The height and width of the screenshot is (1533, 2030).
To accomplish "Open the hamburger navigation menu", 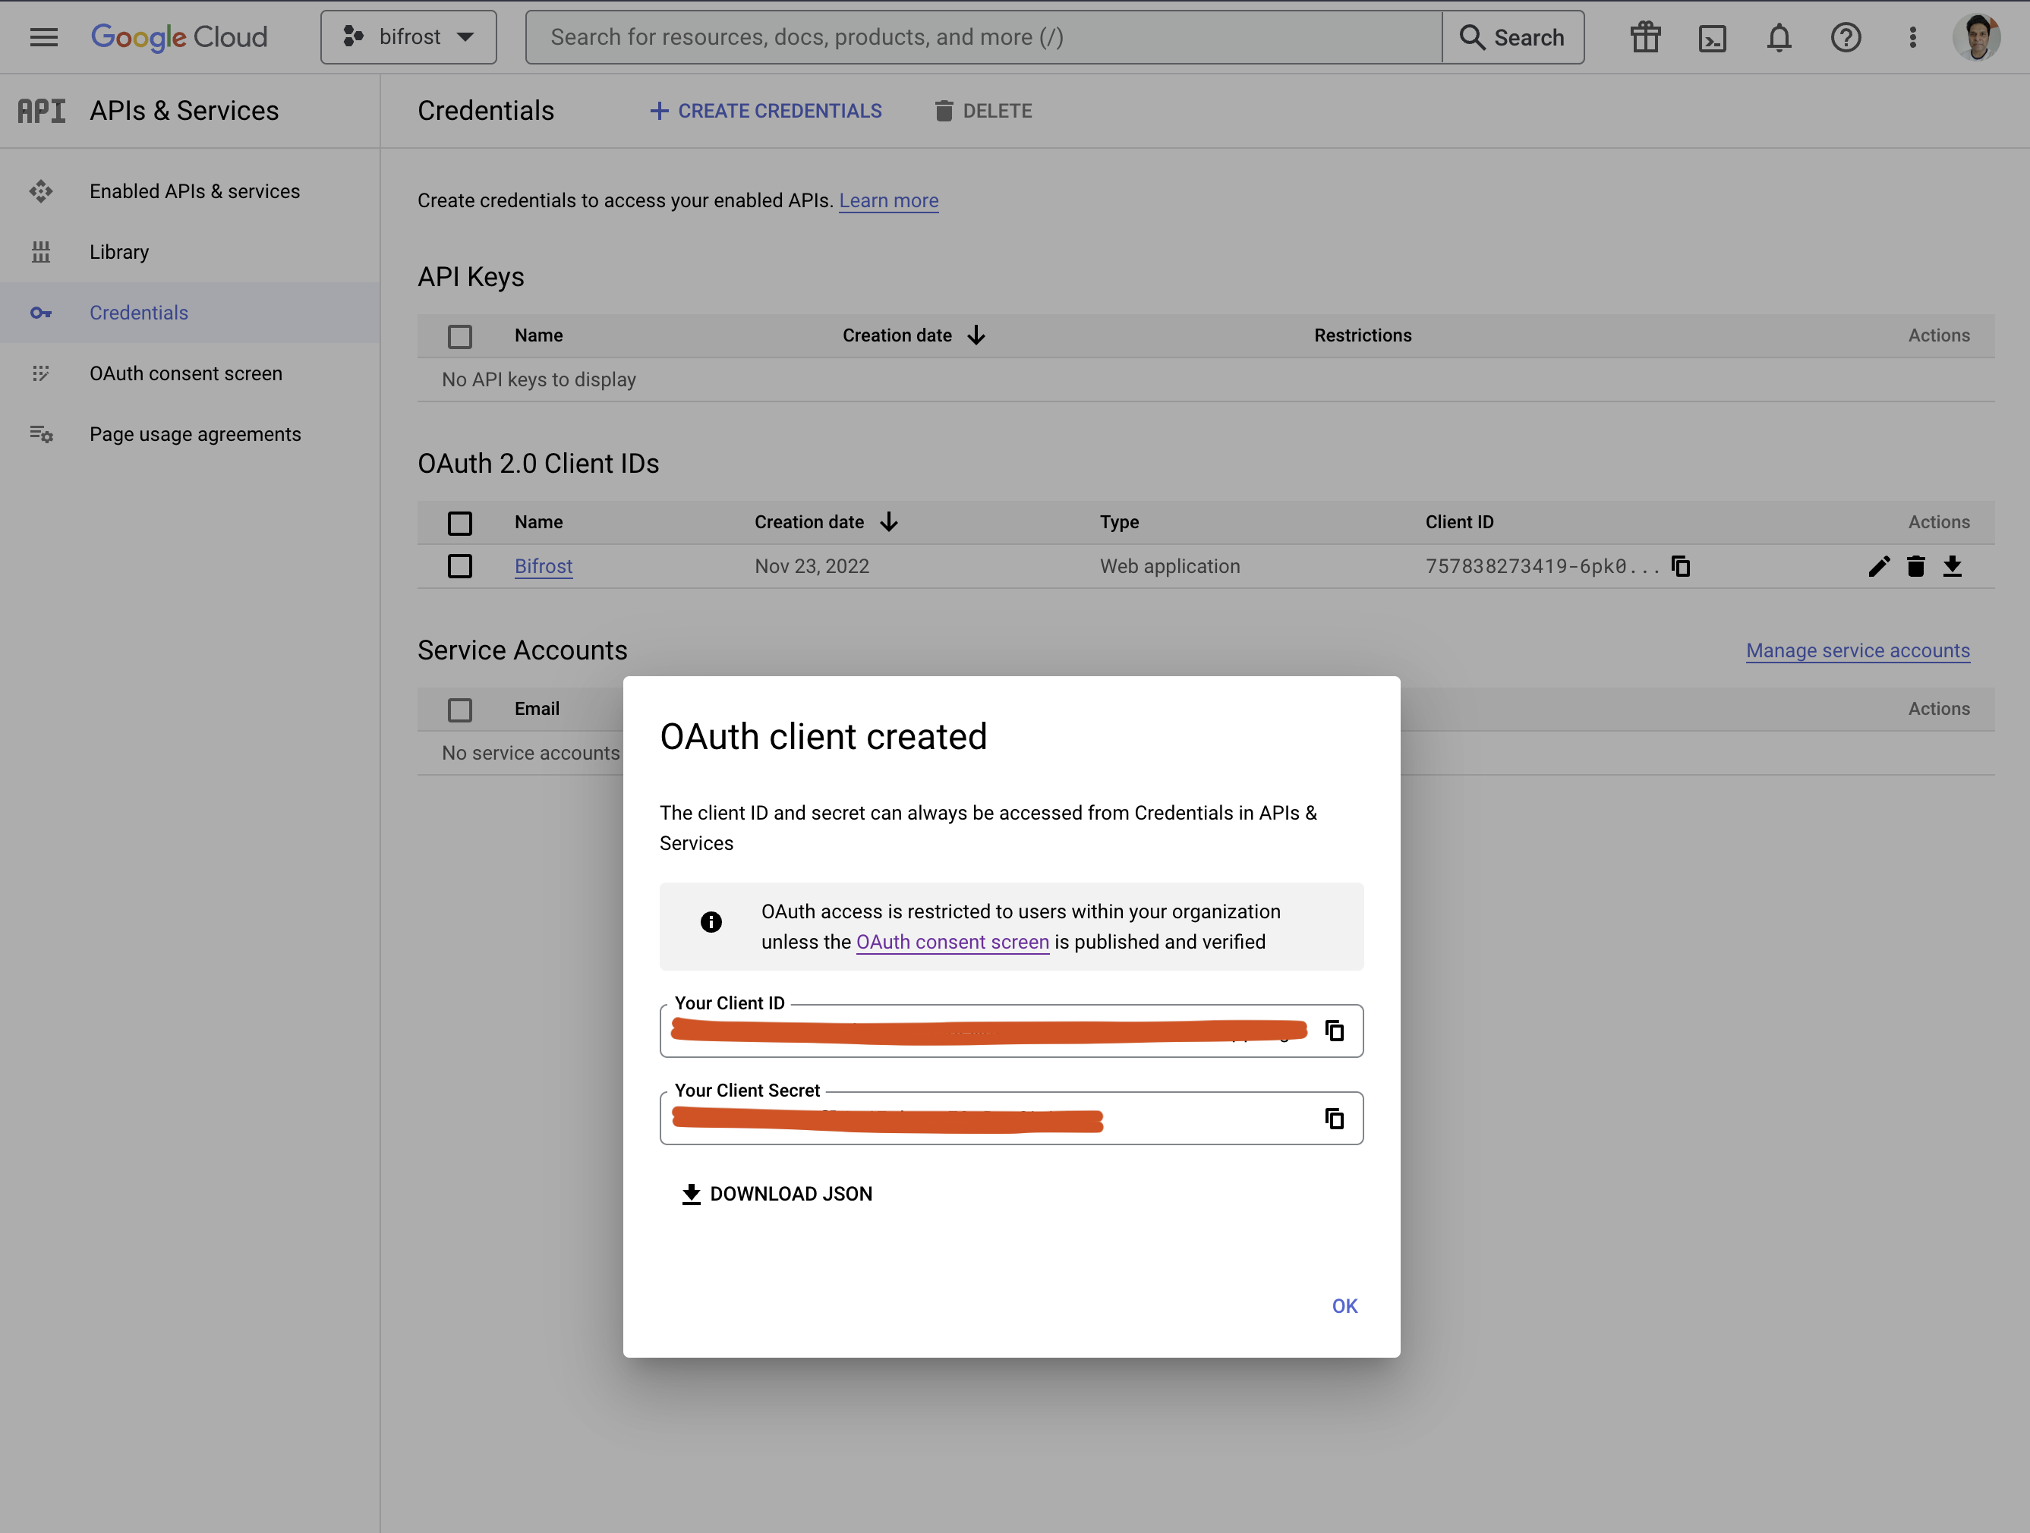I will pos(43,38).
